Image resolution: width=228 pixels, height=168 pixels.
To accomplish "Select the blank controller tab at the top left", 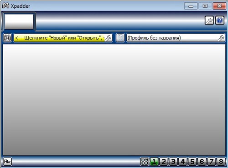I will point(19,21).
